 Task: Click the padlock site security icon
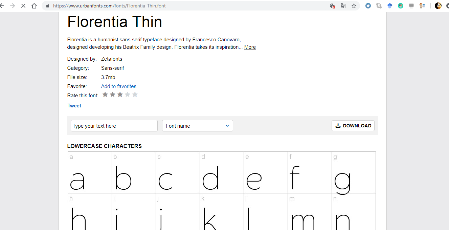click(47, 6)
